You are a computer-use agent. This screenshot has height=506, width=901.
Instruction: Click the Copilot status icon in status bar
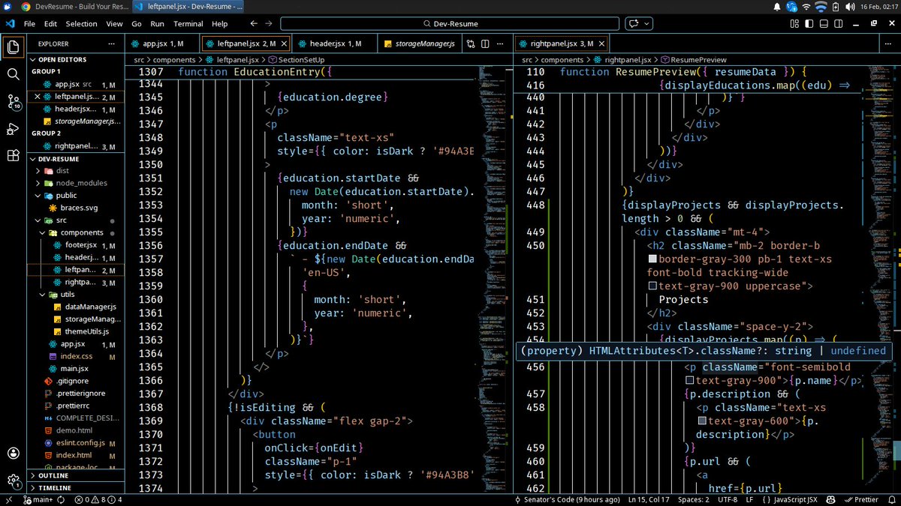click(831, 499)
